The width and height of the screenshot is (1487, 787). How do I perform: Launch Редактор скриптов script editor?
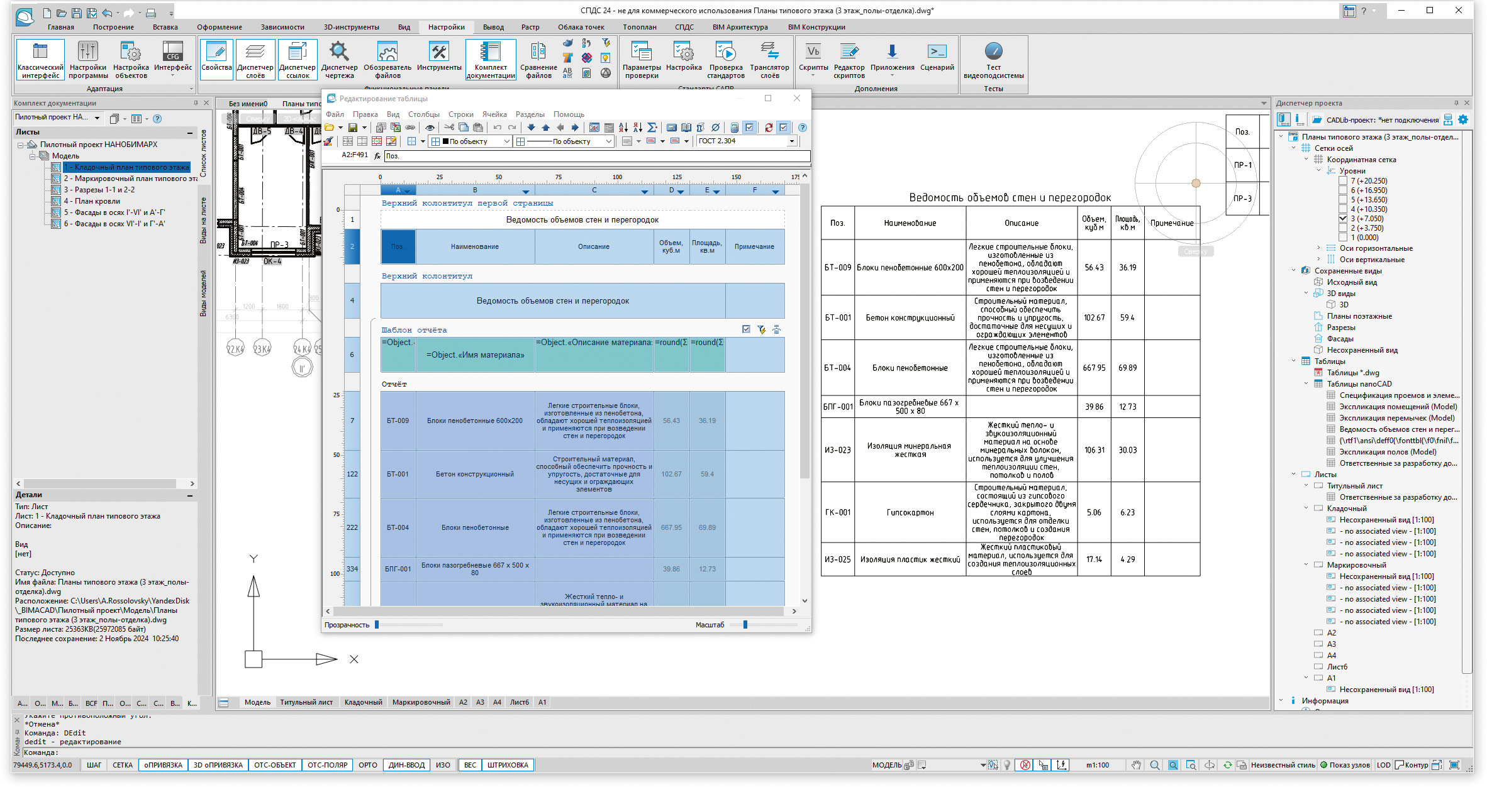click(849, 60)
